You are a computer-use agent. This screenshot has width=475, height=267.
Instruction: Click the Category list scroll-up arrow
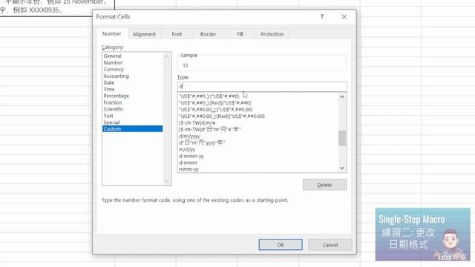(166, 56)
